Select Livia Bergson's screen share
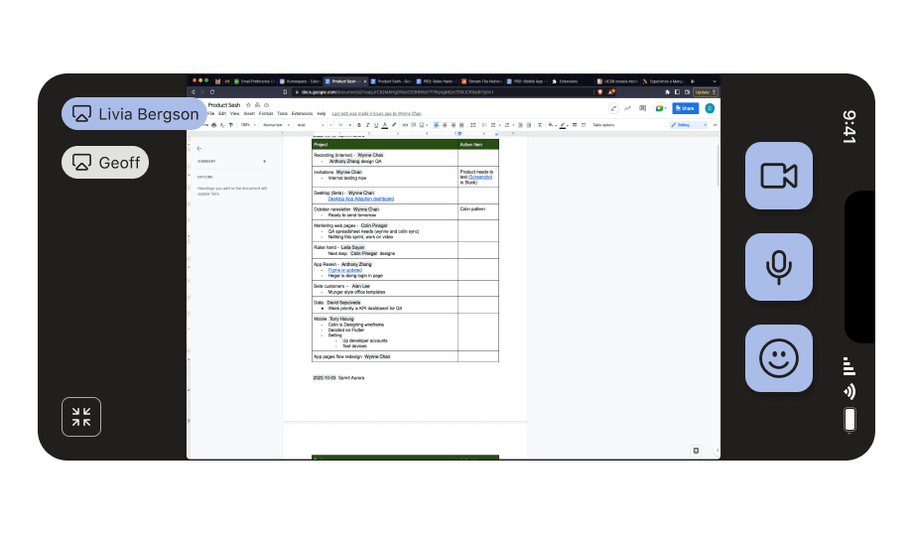 135,114
